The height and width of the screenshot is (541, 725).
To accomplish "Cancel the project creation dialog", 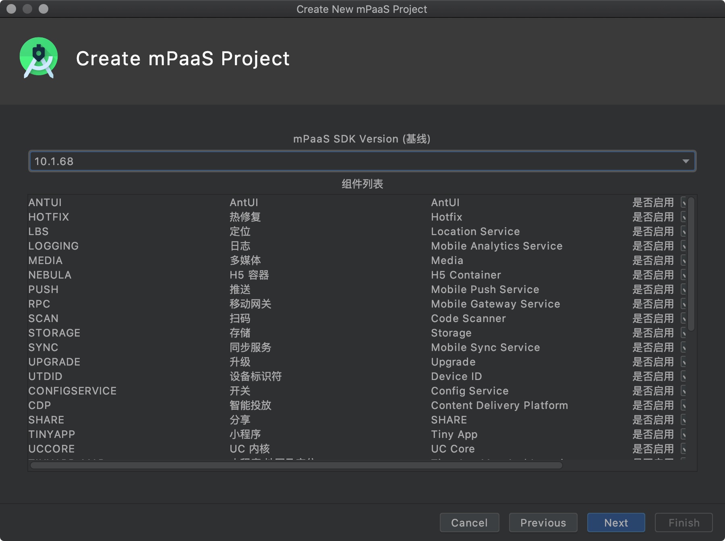I will (469, 522).
